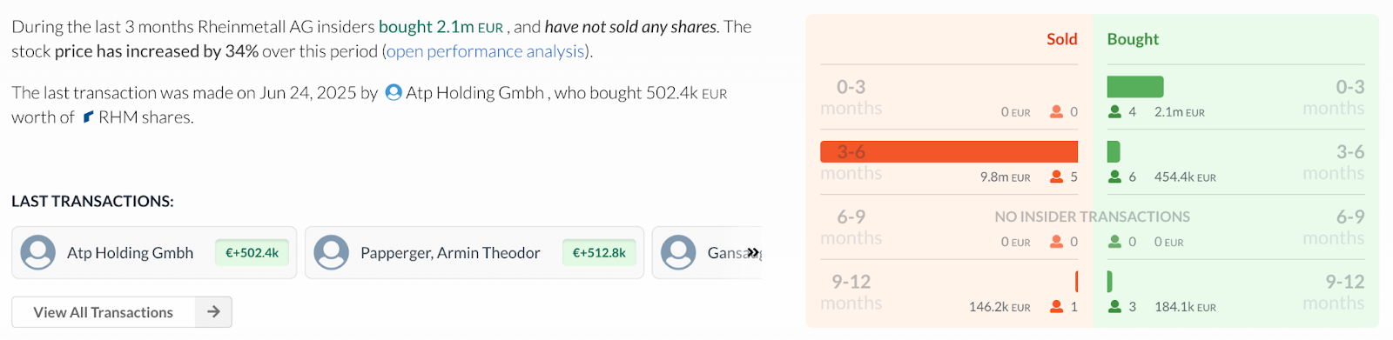This screenshot has height=340, width=1393.
Task: Click avatar icon on Papperger card
Action: [x=332, y=253]
